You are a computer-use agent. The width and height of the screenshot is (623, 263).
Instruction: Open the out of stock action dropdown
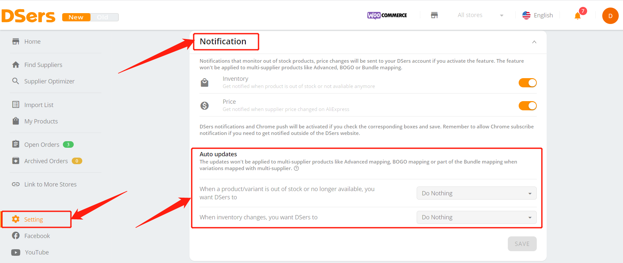click(477, 193)
